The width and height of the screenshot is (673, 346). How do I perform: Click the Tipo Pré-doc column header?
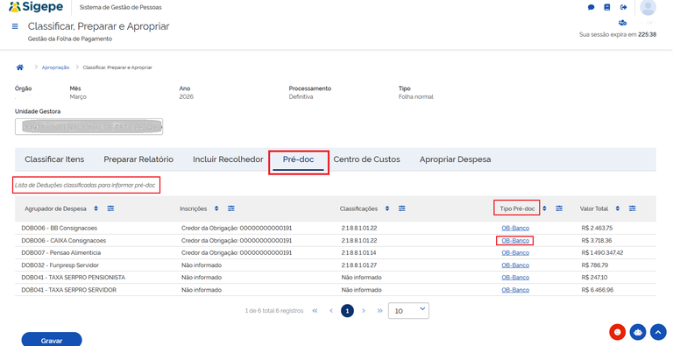tap(517, 208)
